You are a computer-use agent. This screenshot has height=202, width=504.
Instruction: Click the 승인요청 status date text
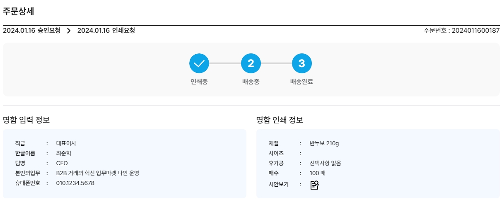pyautogui.click(x=31, y=31)
